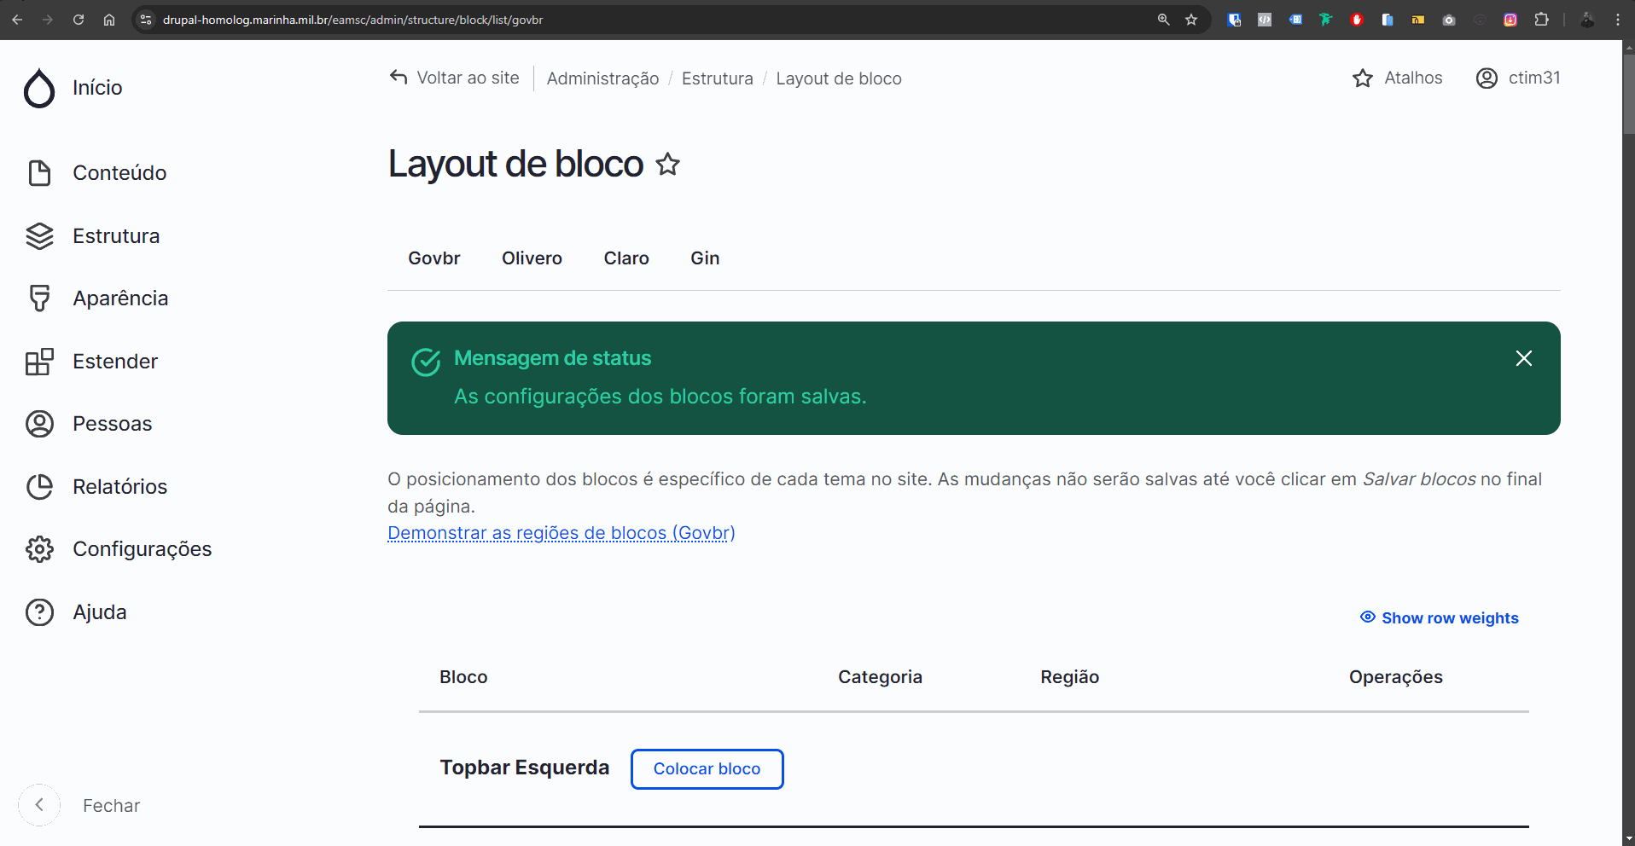Open the browser extensions puzzle menu

pos(1543,20)
